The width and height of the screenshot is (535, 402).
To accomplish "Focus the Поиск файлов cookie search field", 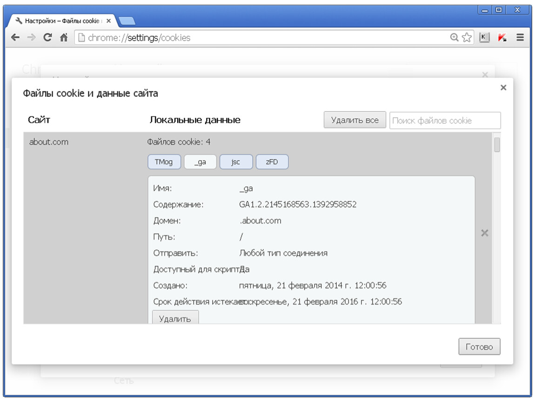I will pos(445,121).
